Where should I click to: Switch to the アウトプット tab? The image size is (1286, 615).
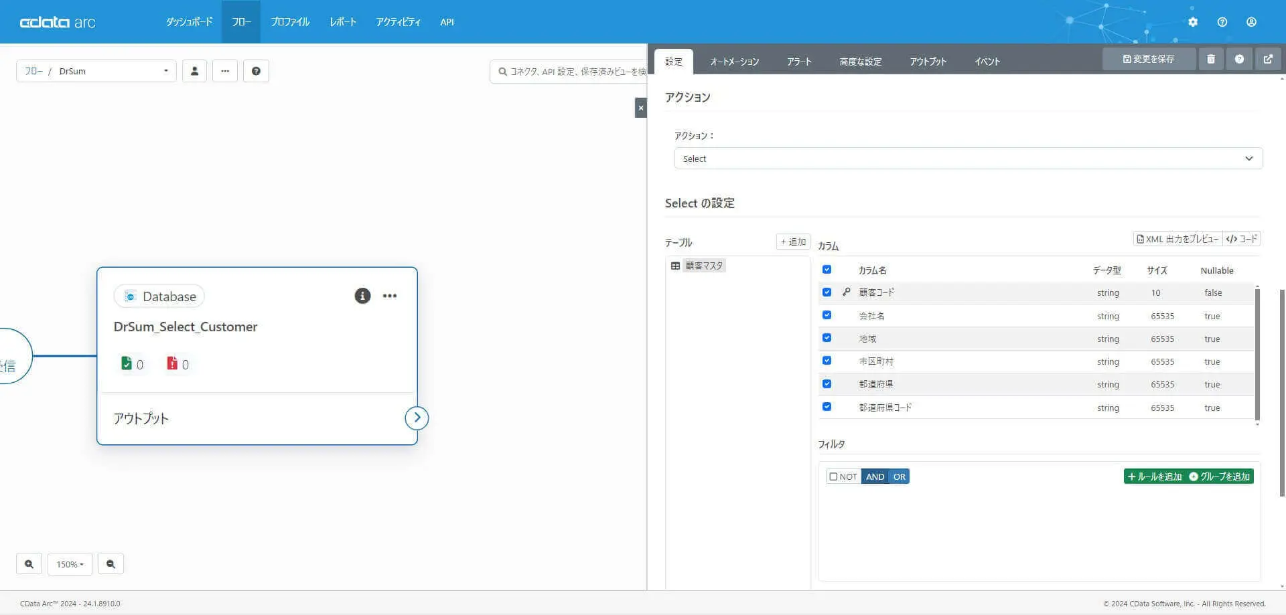[x=928, y=62]
